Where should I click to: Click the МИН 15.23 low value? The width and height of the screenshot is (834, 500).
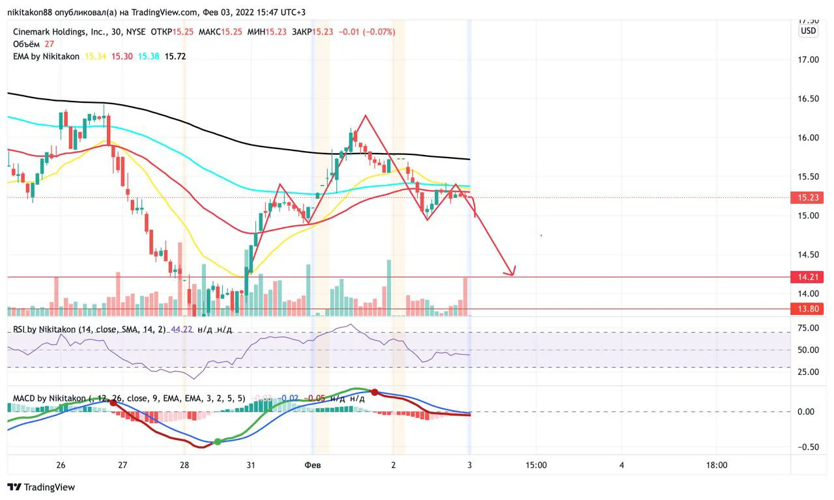click(267, 31)
